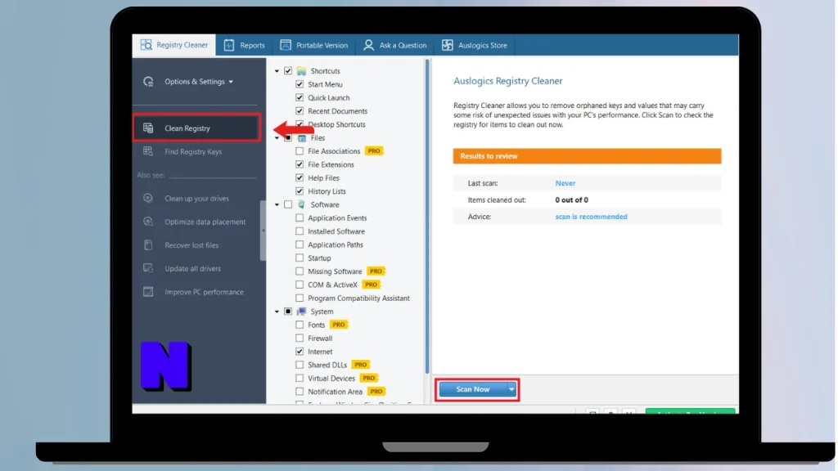Viewport: 838px width, 471px height.
Task: Open the Clean up your drives link
Action: (196, 199)
